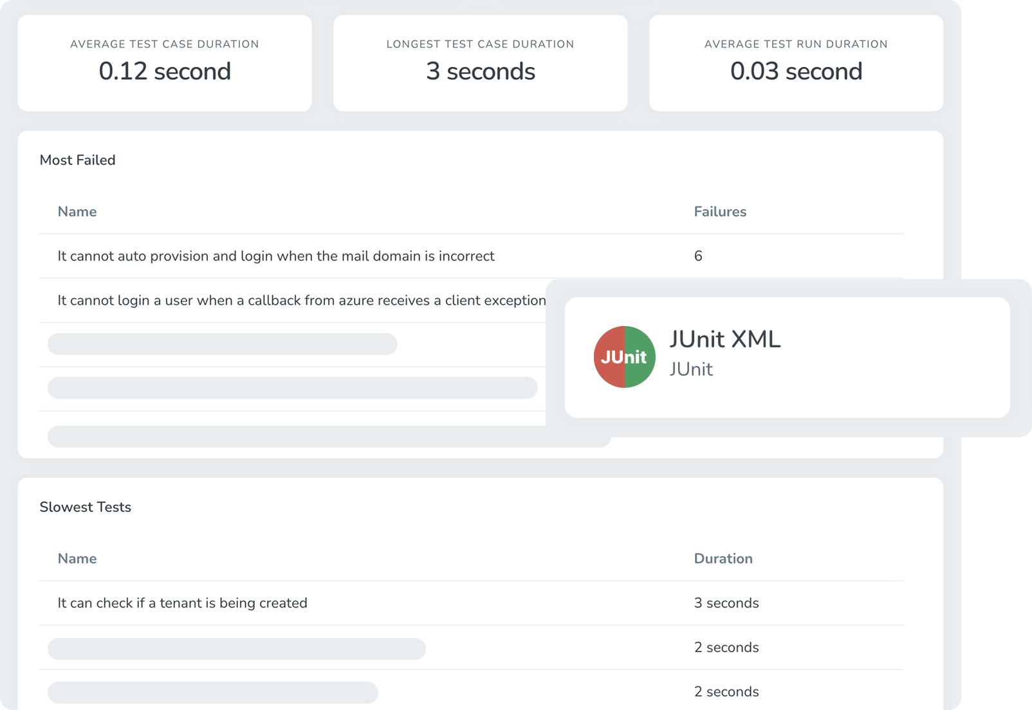Click the Average Test Run Duration card

(796, 63)
